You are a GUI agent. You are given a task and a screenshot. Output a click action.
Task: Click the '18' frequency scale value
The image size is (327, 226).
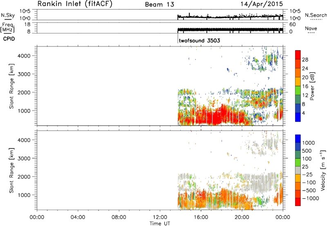pyautogui.click(x=27, y=24)
